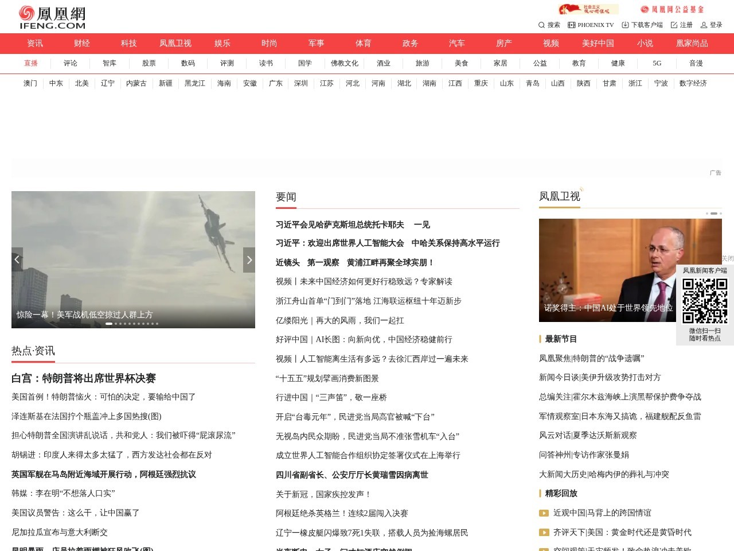Open 军情观察室|日本东海又搞诡 program
This screenshot has width=734, height=551.
[x=620, y=416]
